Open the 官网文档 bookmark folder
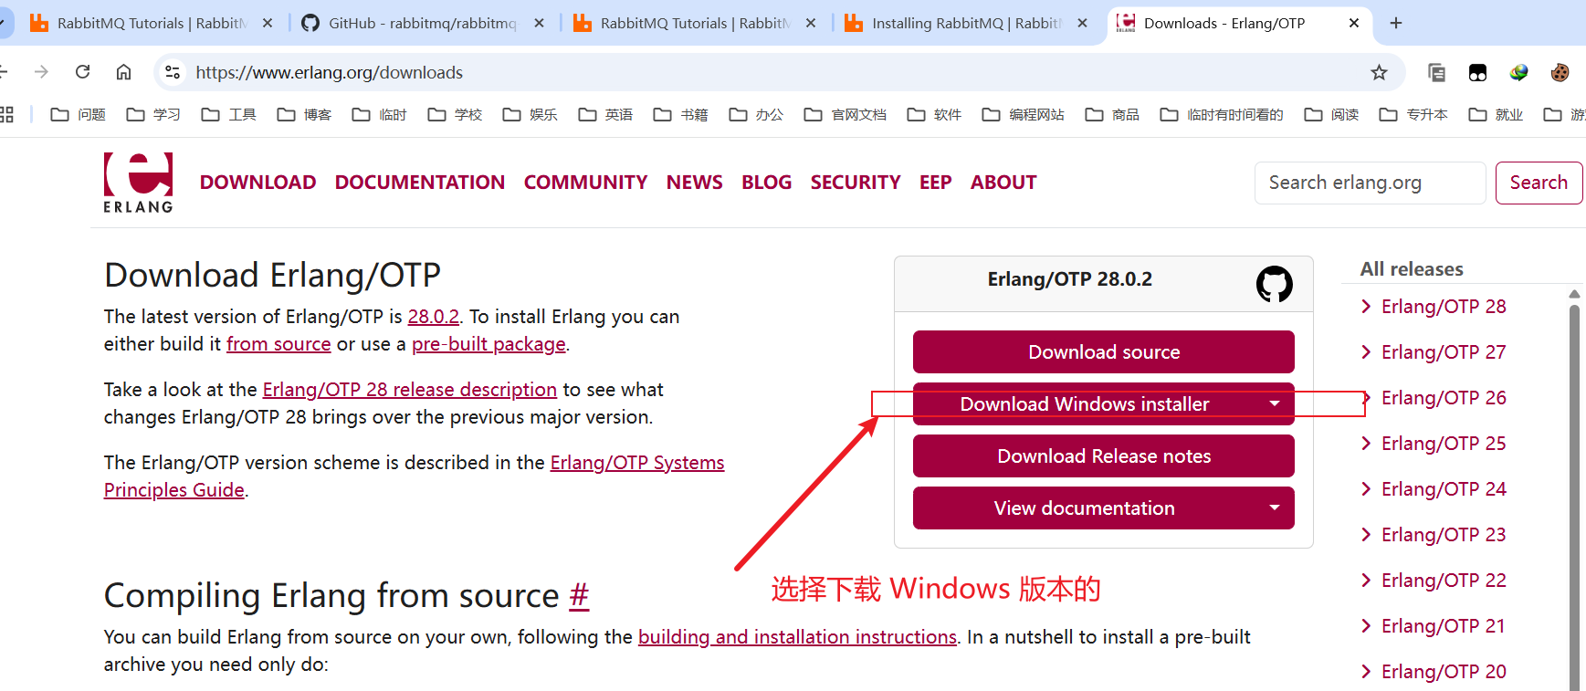1586x691 pixels. (x=846, y=114)
